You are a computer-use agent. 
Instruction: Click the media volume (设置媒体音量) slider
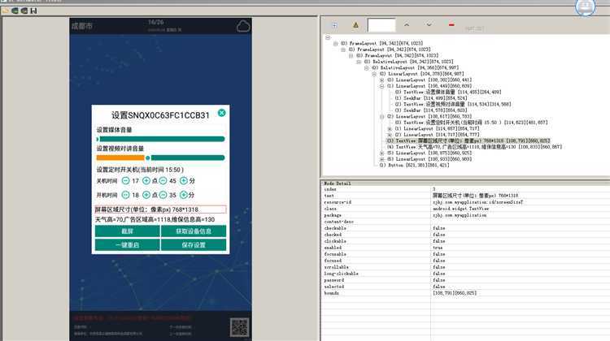point(161,139)
